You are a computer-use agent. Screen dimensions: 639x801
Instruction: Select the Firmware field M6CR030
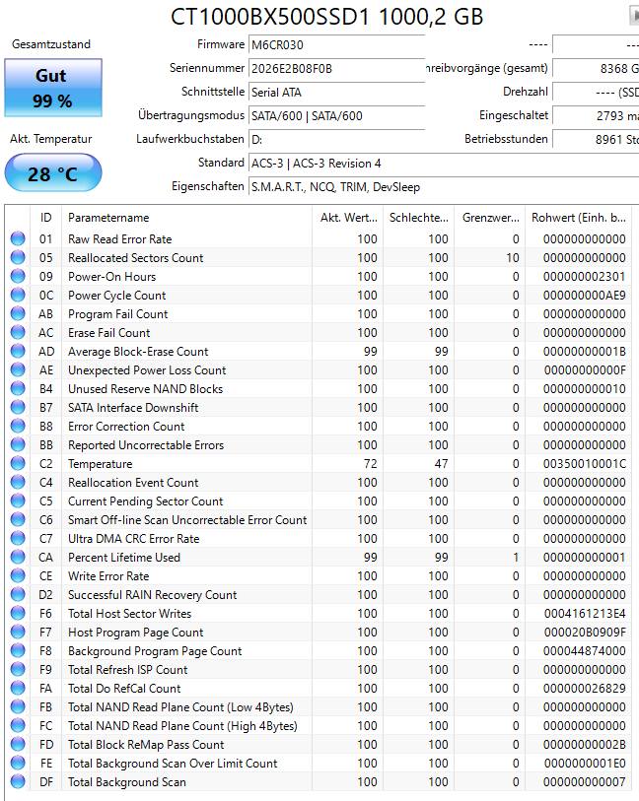point(337,45)
